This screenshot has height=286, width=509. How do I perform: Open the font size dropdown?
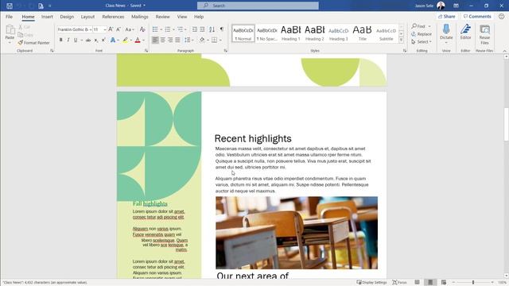pyautogui.click(x=105, y=29)
